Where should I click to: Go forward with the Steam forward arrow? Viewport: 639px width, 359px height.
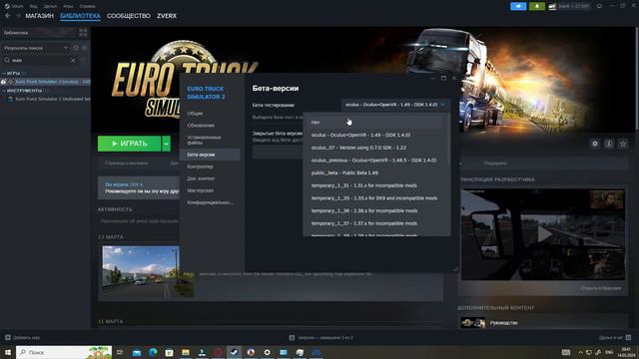click(x=18, y=16)
